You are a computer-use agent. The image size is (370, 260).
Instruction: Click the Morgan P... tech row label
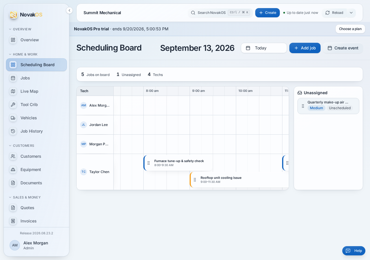click(x=95, y=144)
